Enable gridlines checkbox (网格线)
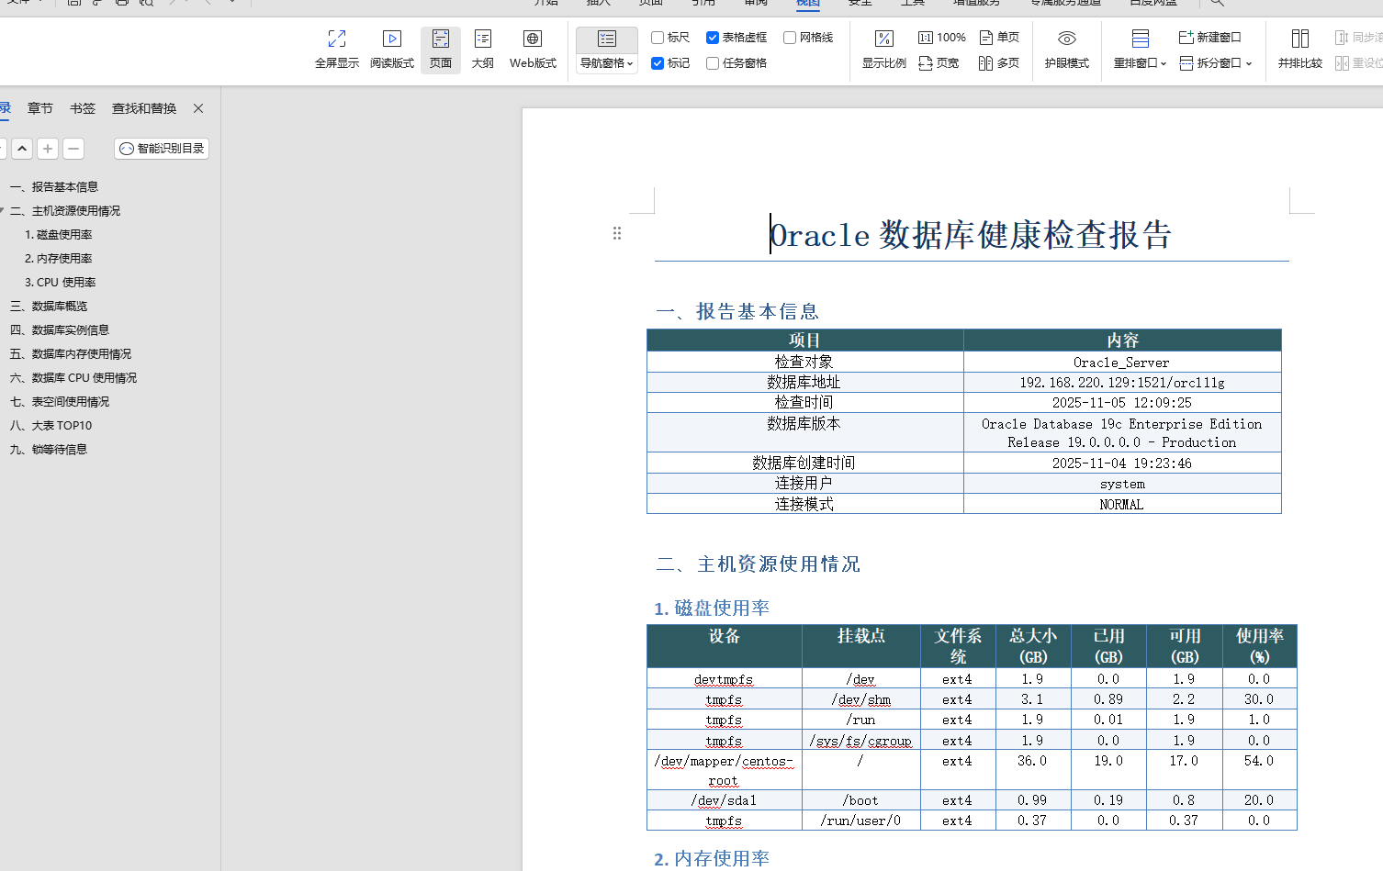1383x871 pixels. tap(790, 38)
